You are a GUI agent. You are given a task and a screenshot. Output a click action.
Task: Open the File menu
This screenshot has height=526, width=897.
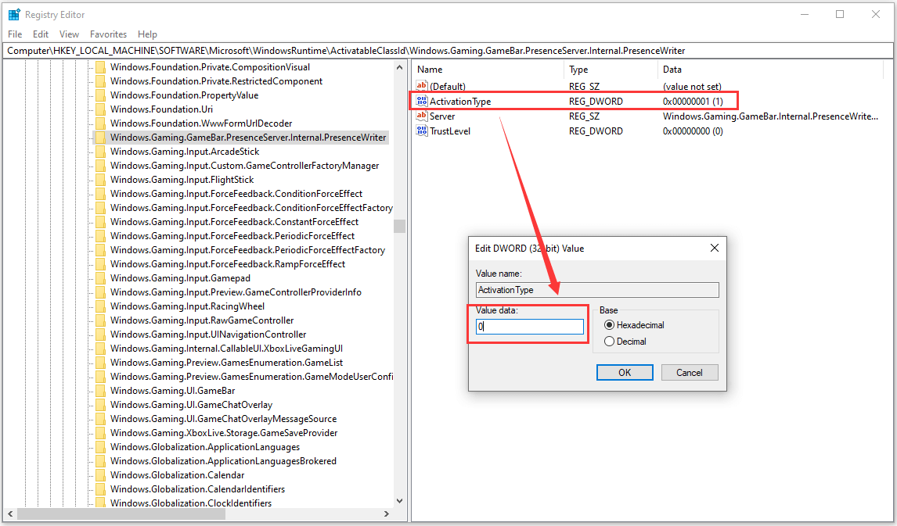coord(15,34)
